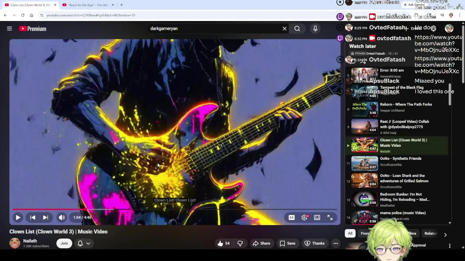Seek on the video progress bar
465x261 pixels.
tap(175, 209)
